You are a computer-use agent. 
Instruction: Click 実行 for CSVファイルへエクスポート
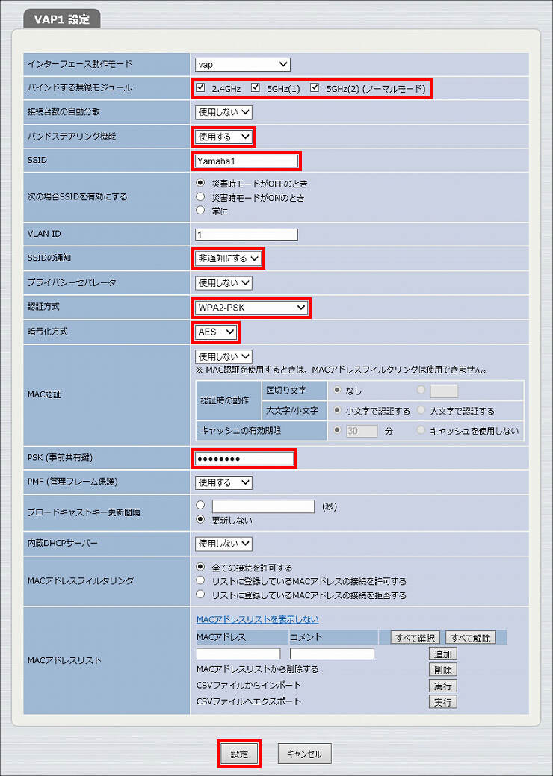click(442, 702)
